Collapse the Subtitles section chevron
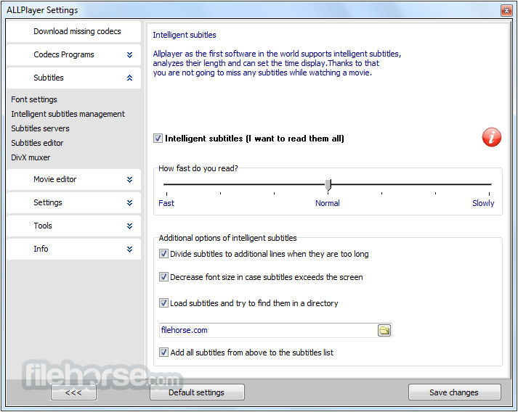The height and width of the screenshot is (412, 518). [x=129, y=78]
